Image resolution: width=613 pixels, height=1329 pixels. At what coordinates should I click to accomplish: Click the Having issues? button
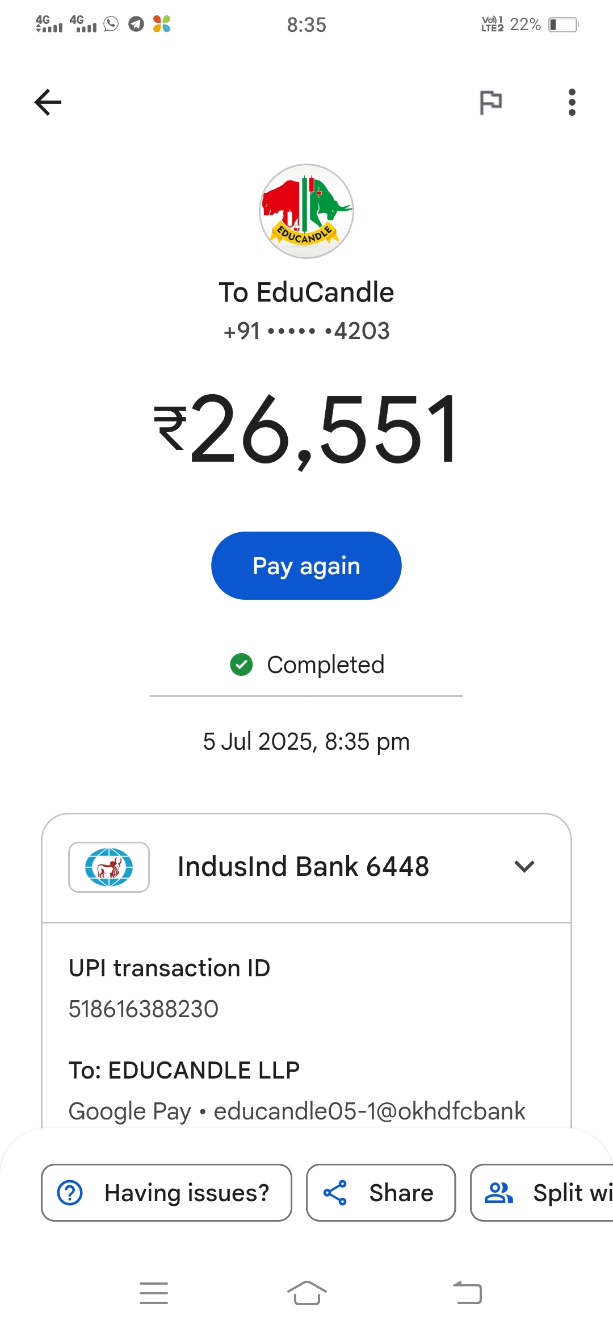166,1193
